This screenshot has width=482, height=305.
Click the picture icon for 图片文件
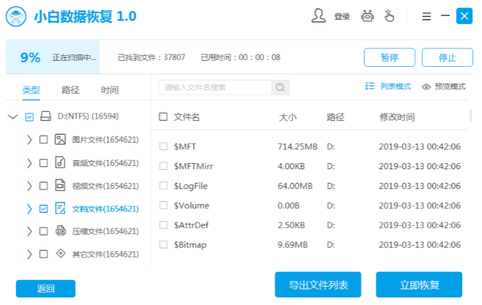pos(60,139)
